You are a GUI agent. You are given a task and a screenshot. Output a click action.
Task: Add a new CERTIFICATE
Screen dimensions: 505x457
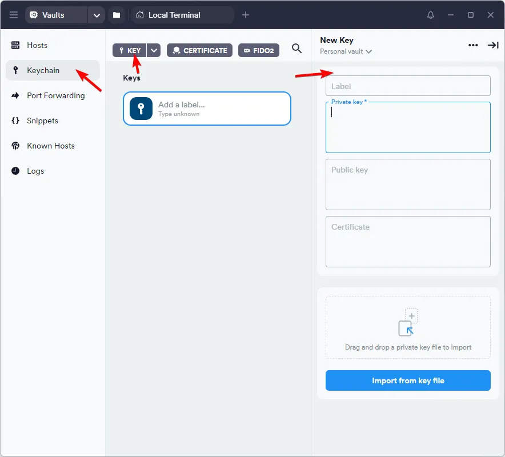click(199, 50)
